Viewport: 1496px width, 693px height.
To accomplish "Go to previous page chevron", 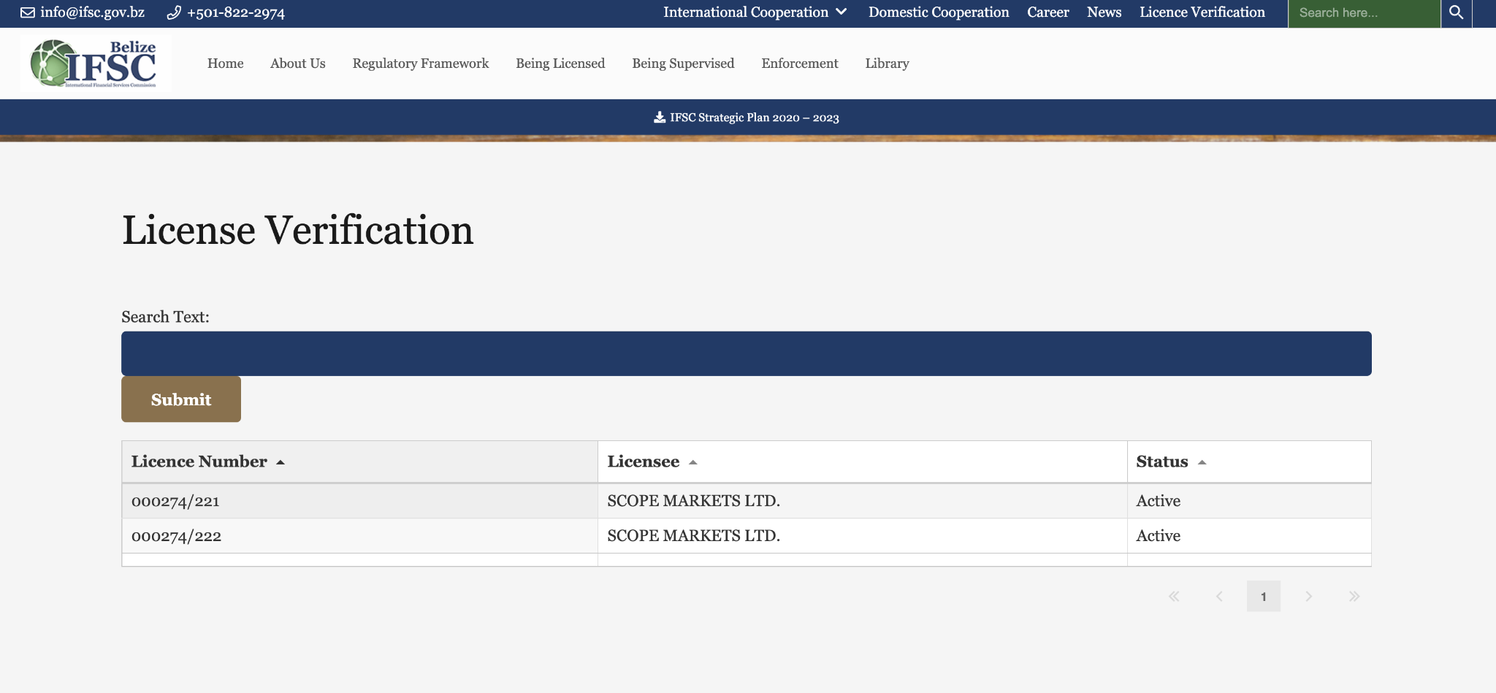I will coord(1219,597).
